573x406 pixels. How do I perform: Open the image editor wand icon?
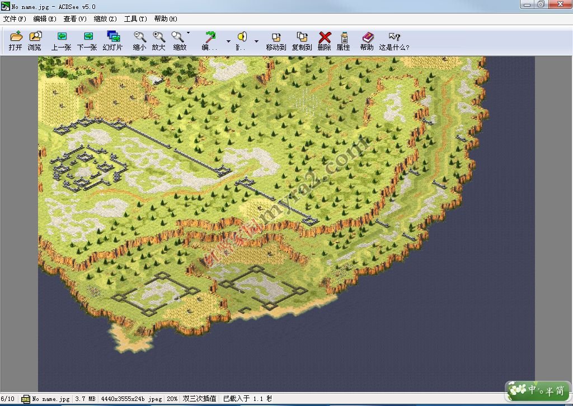click(210, 36)
